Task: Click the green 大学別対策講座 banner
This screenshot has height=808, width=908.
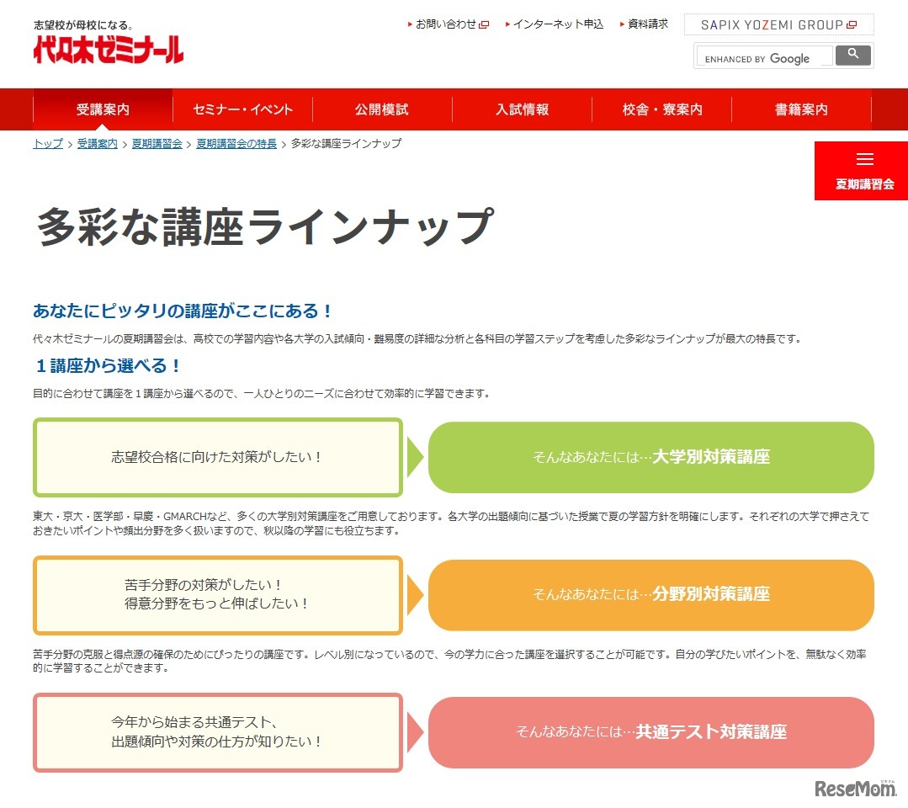Action: click(x=650, y=457)
